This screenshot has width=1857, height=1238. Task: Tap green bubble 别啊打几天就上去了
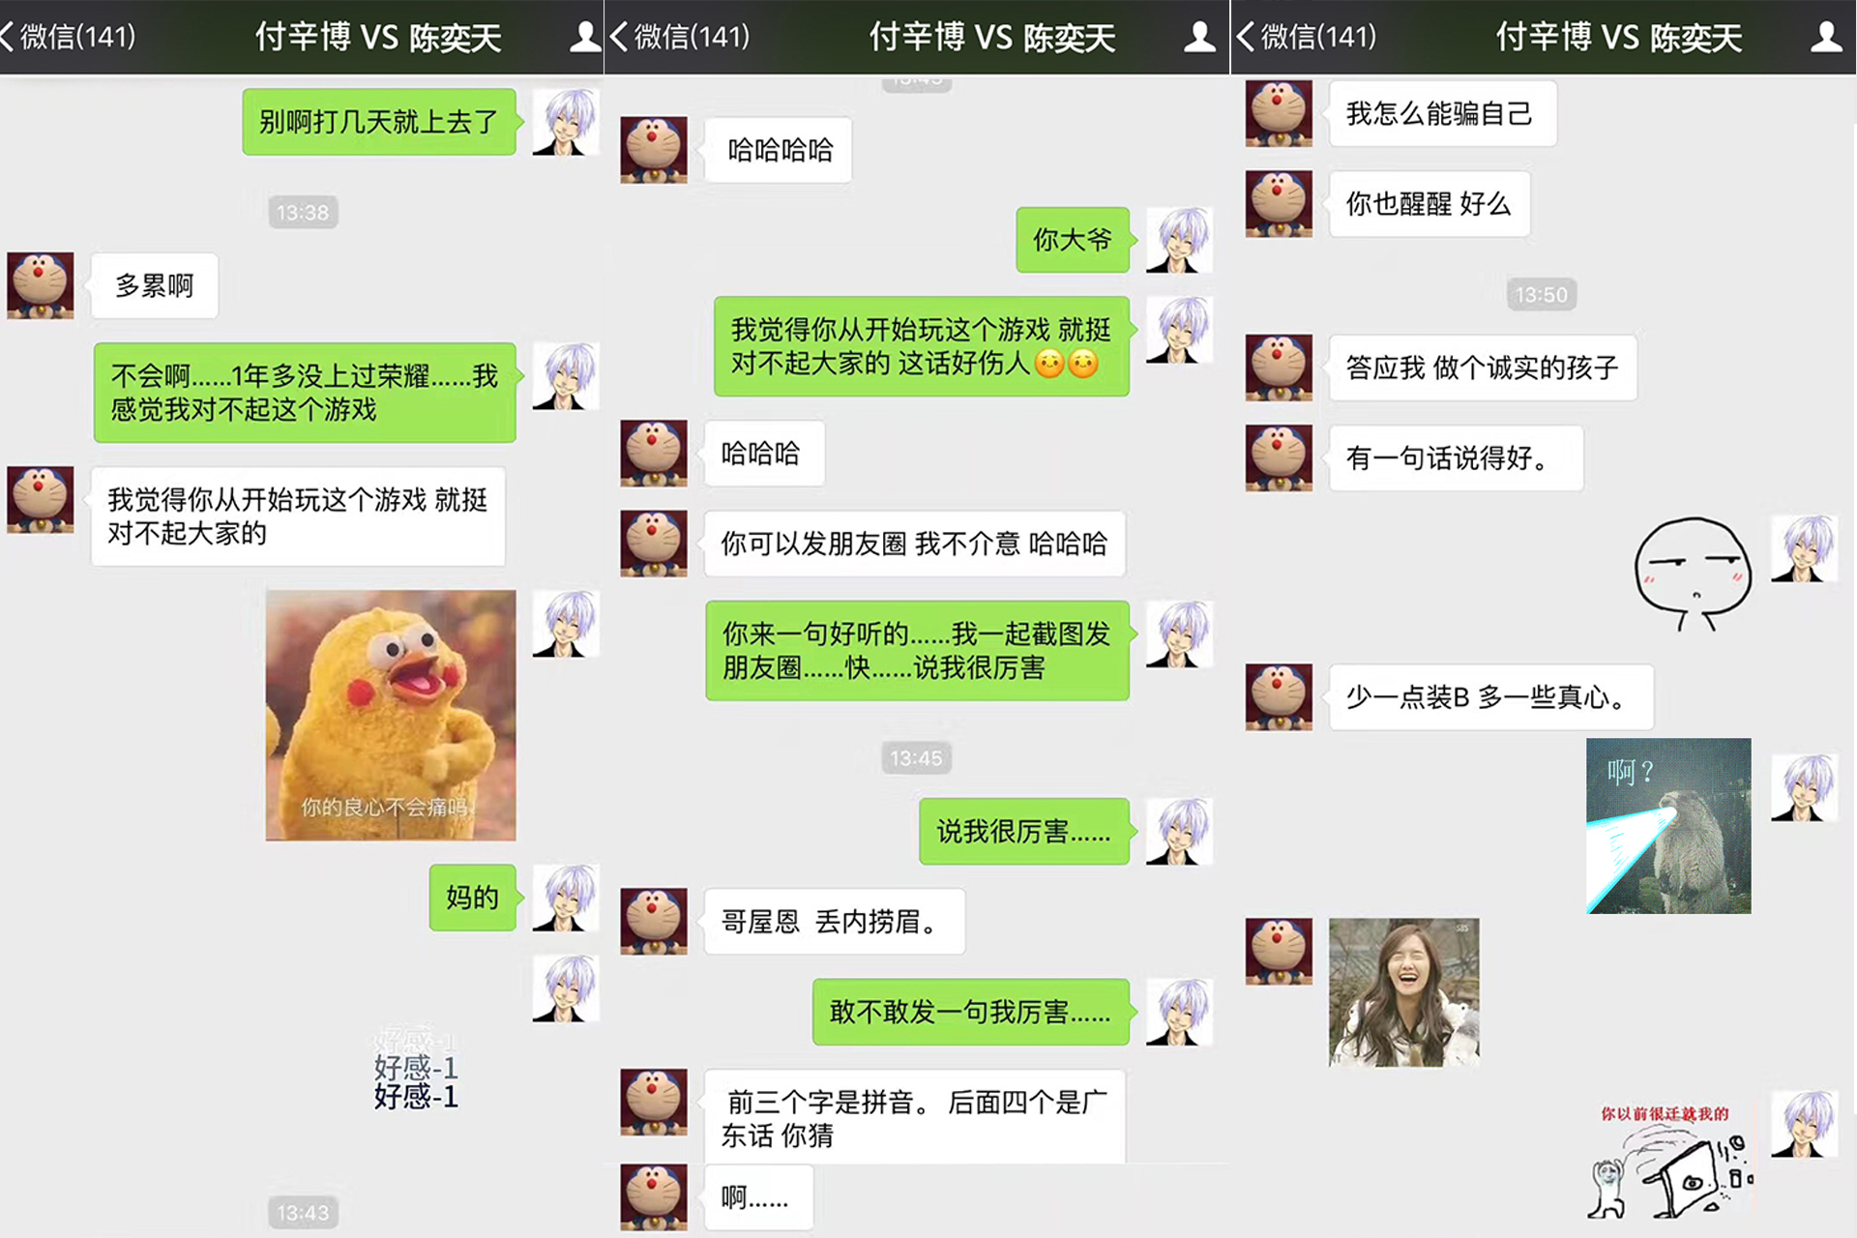(379, 122)
